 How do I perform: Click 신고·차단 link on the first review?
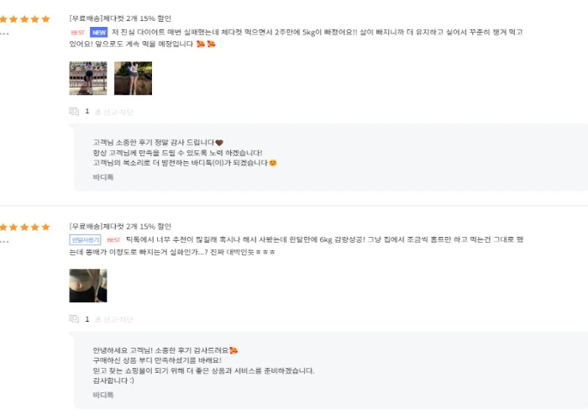coord(114,112)
